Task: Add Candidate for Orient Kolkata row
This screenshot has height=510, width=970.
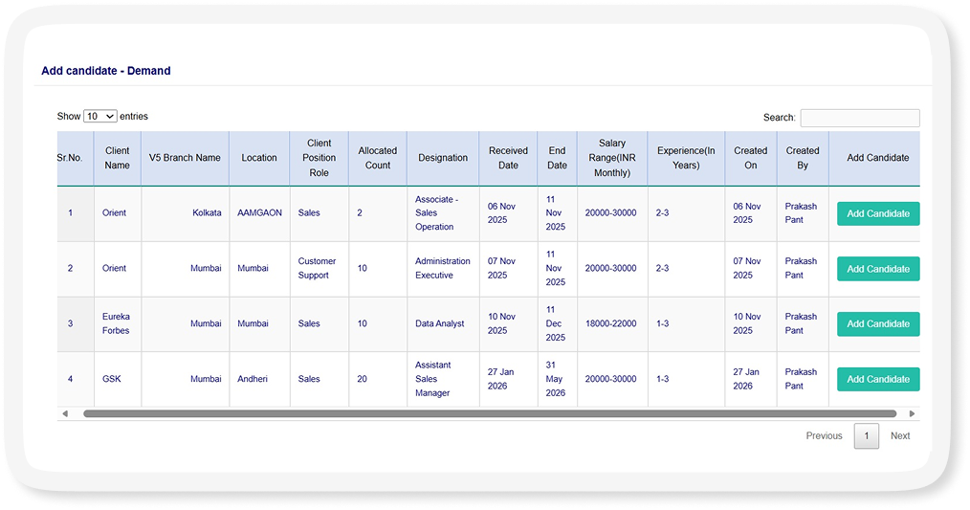Action: point(877,213)
